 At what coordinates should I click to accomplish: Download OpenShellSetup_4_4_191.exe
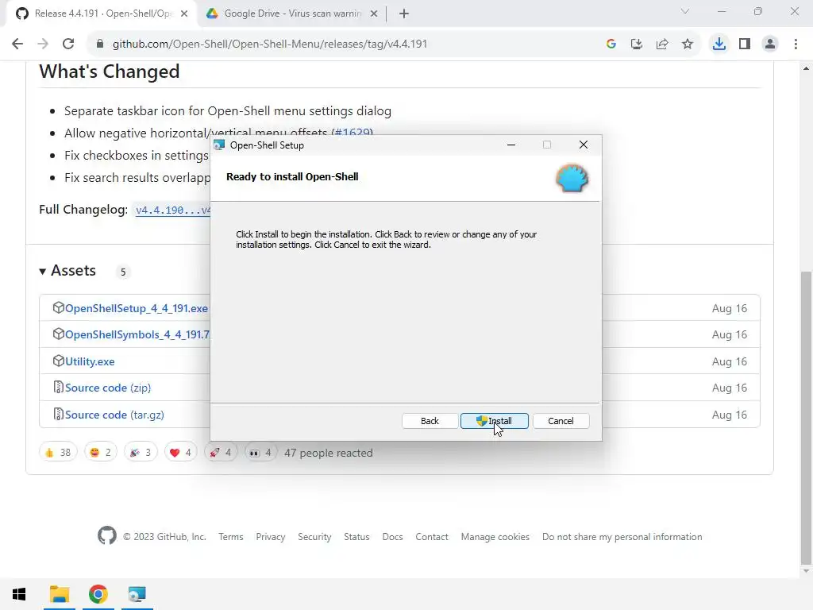pos(137,308)
